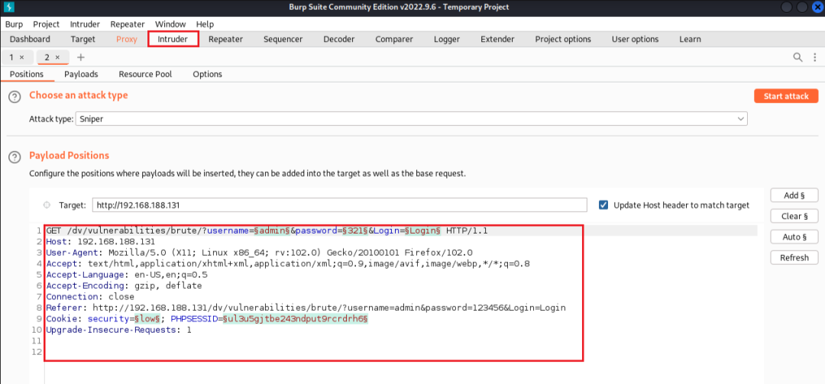Click the target crosshair icon beside Target field
The width and height of the screenshot is (825, 384).
pos(47,205)
